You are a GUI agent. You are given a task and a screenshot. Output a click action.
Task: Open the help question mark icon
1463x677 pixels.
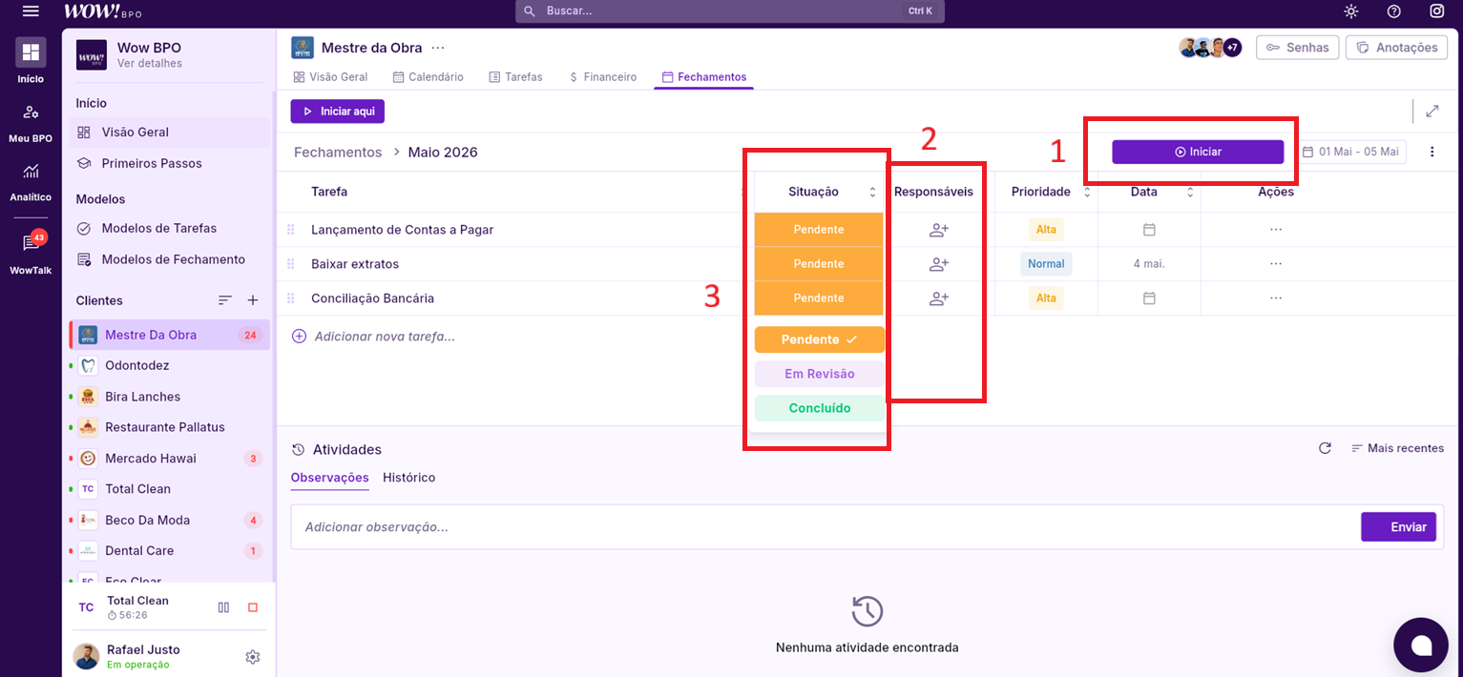click(x=1393, y=11)
